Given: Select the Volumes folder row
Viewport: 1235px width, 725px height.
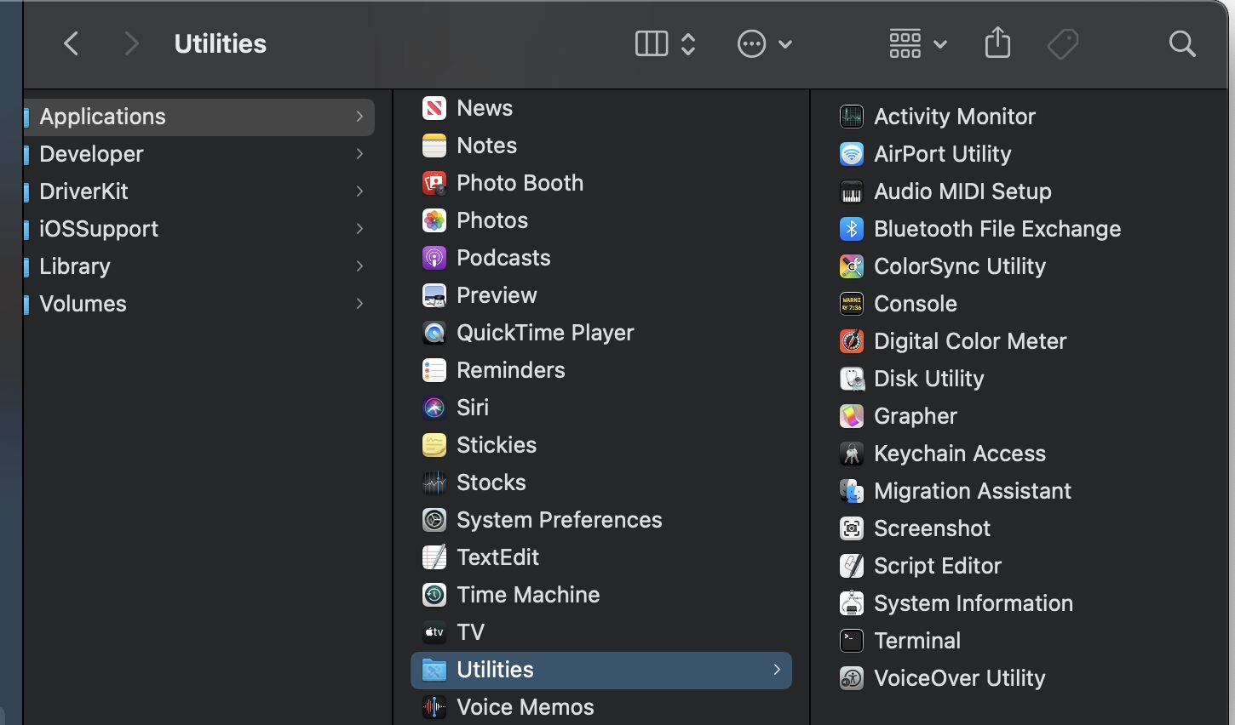Looking at the screenshot, I should coord(83,304).
